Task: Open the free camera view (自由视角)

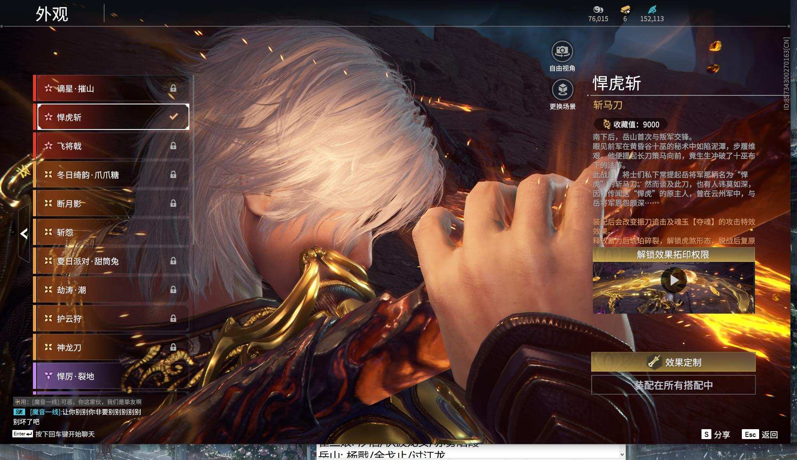Action: 562,51
